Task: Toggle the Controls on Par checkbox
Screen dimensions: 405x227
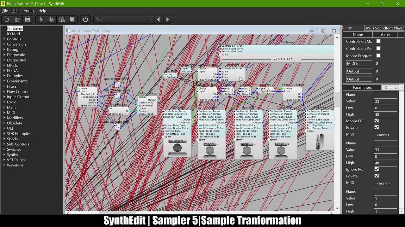Action: click(378, 49)
